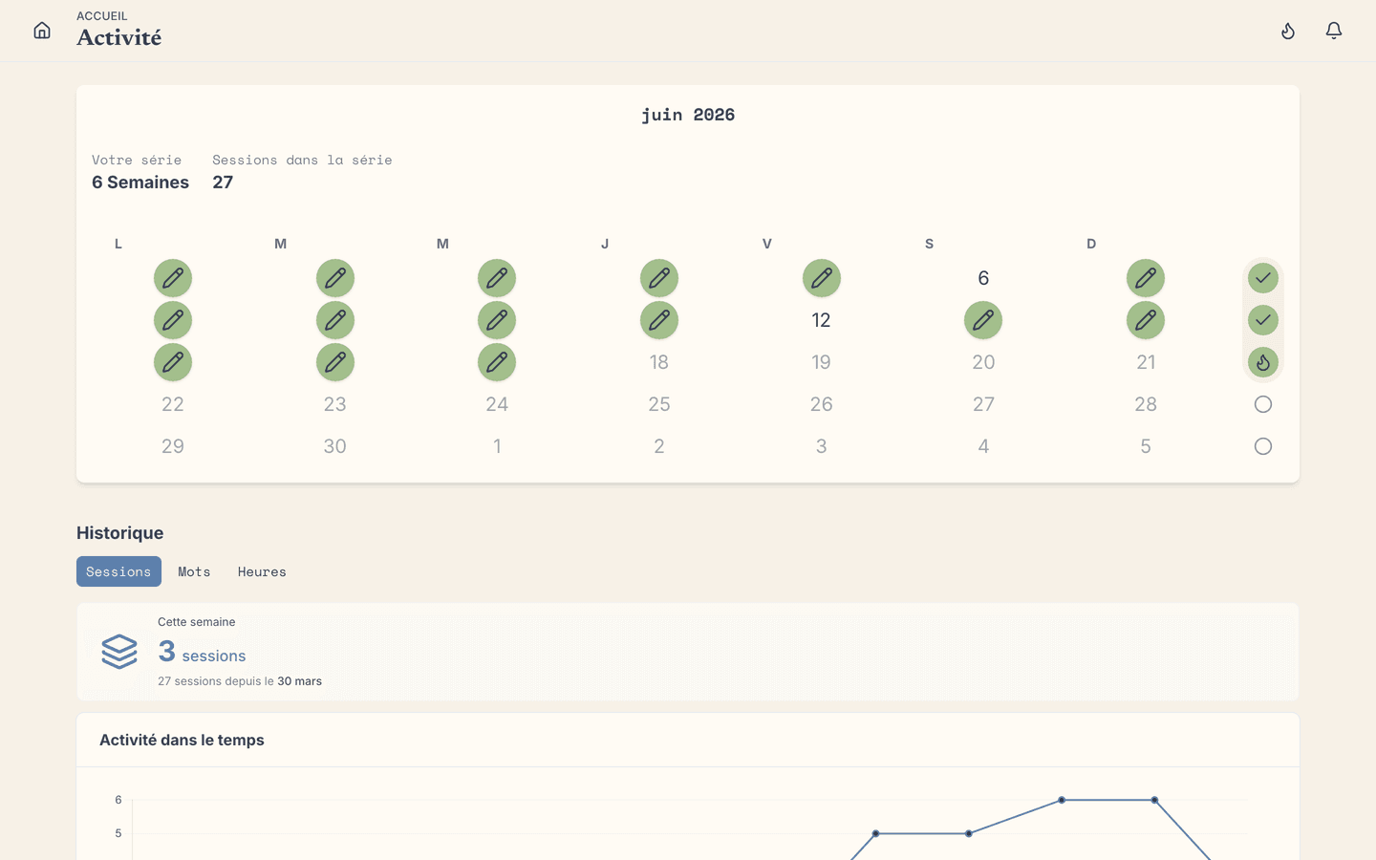Click first week completed checkmark indicator

coord(1263,278)
